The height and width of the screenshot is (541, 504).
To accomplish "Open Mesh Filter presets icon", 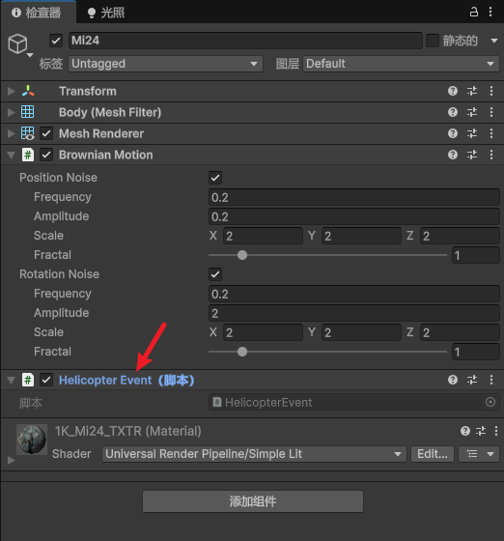I will (472, 112).
